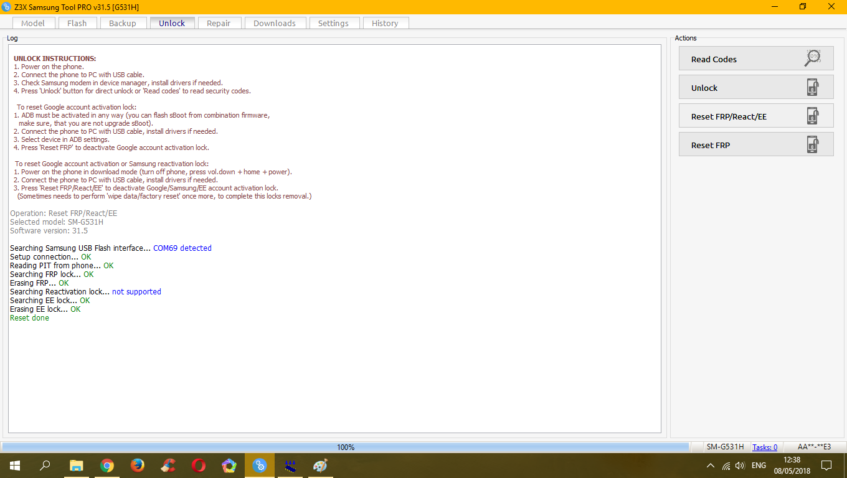Open the clock showing 12:38
The image size is (847, 478).
[x=791, y=466]
